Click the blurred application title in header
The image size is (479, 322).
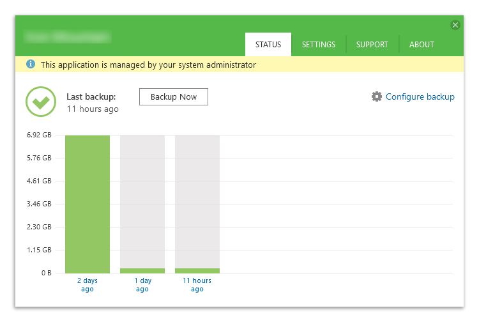tap(66, 37)
